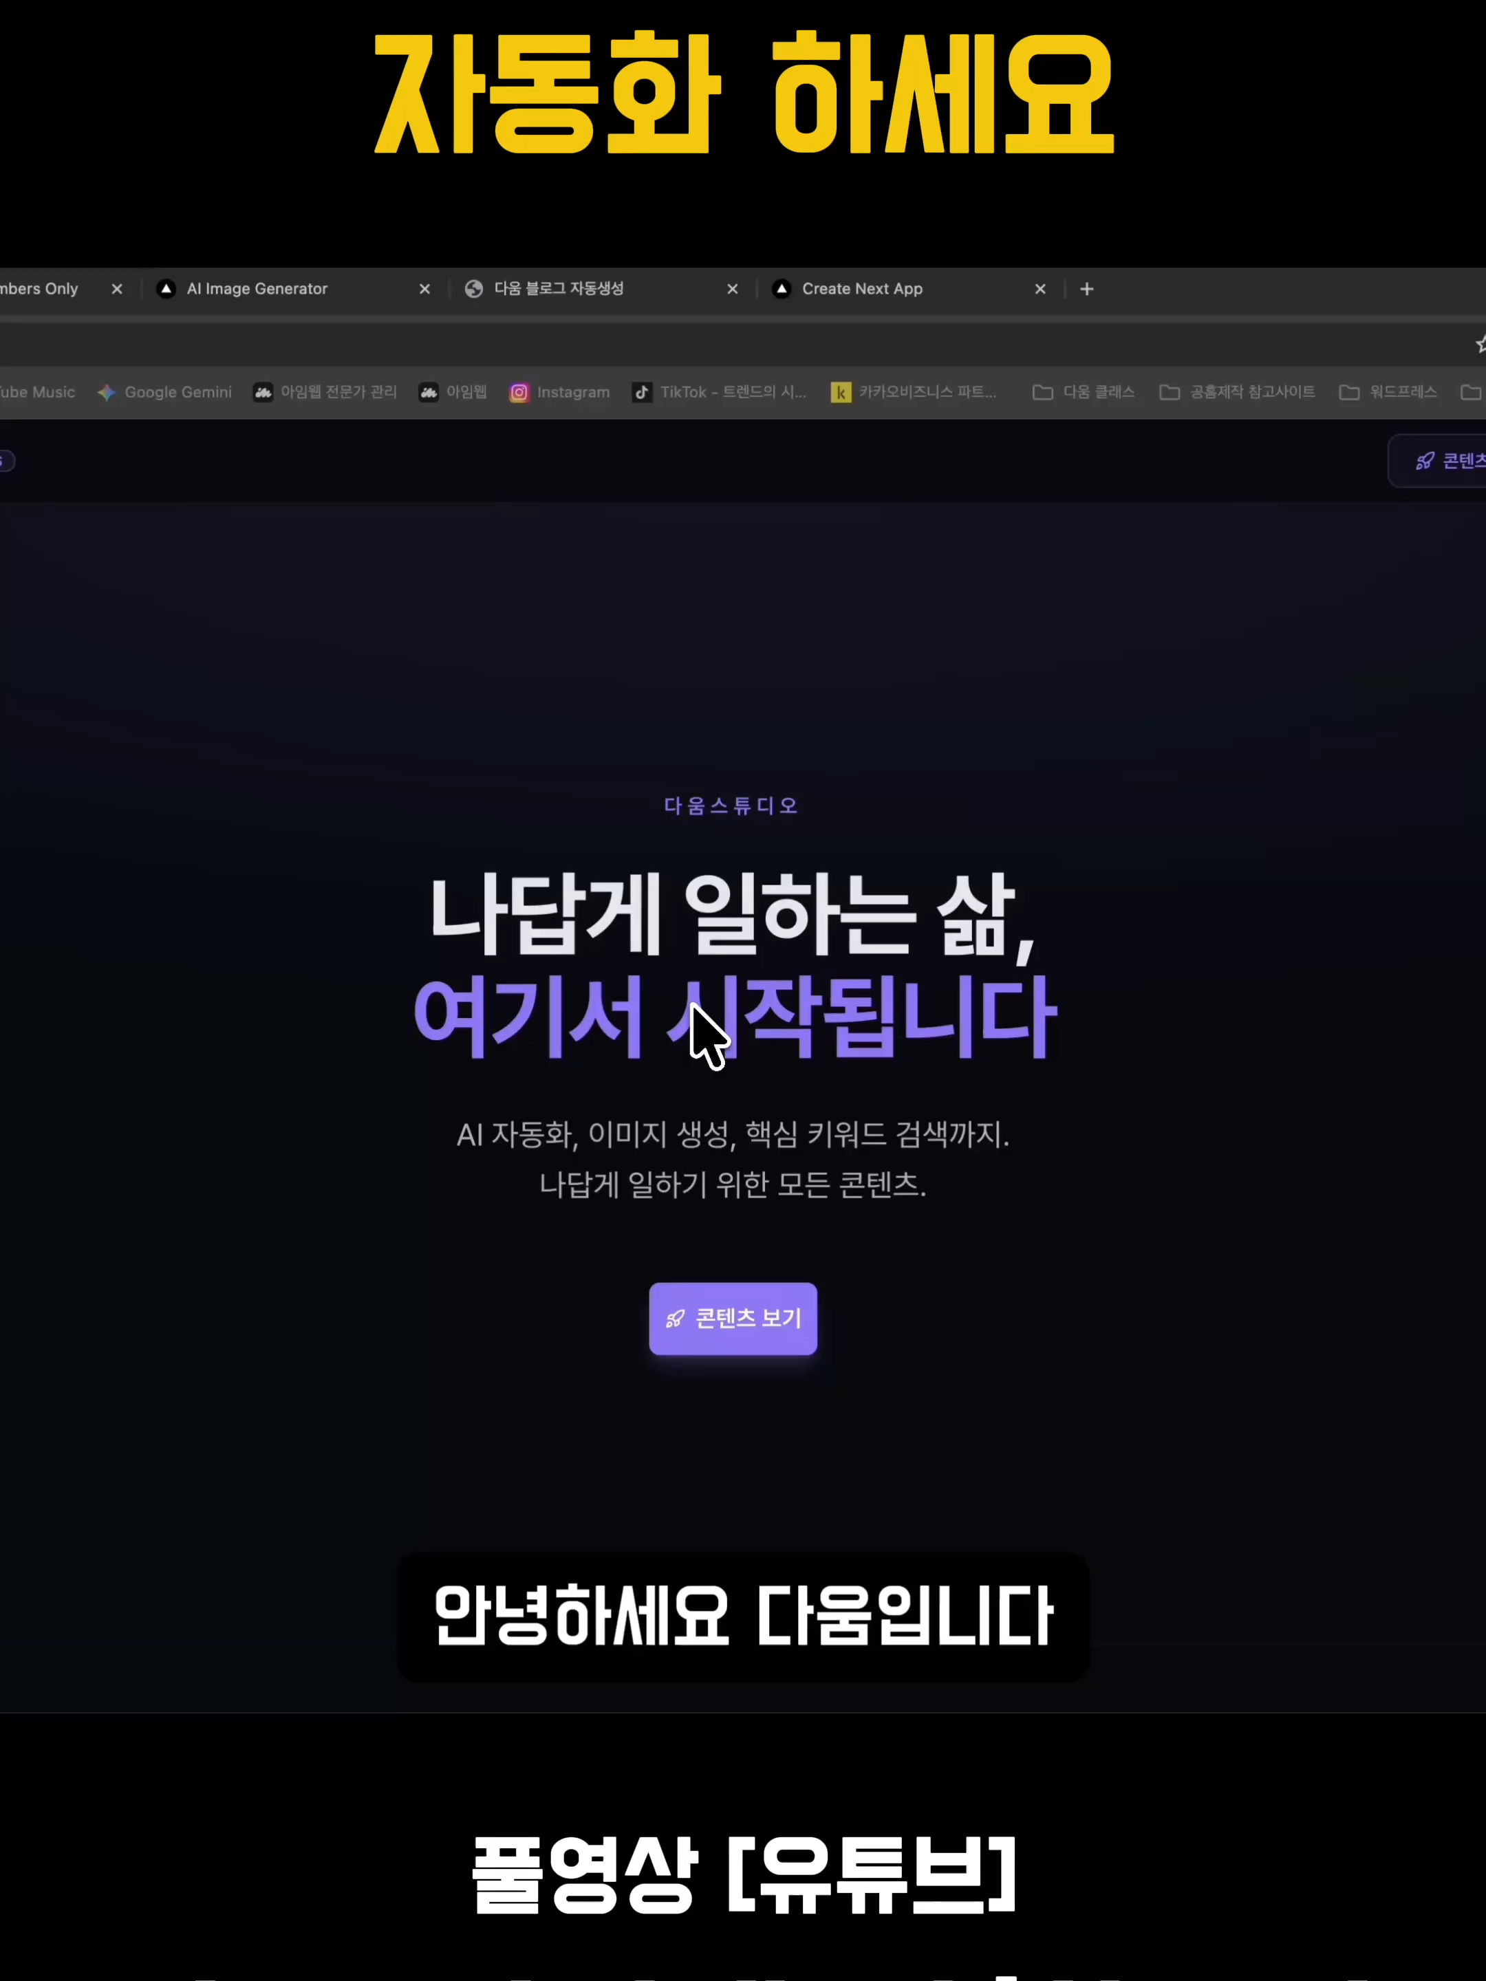Open the 공홈제작 참고사이트 bookmark folder
Screen dimensions: 1486x1981
[x=1237, y=392]
